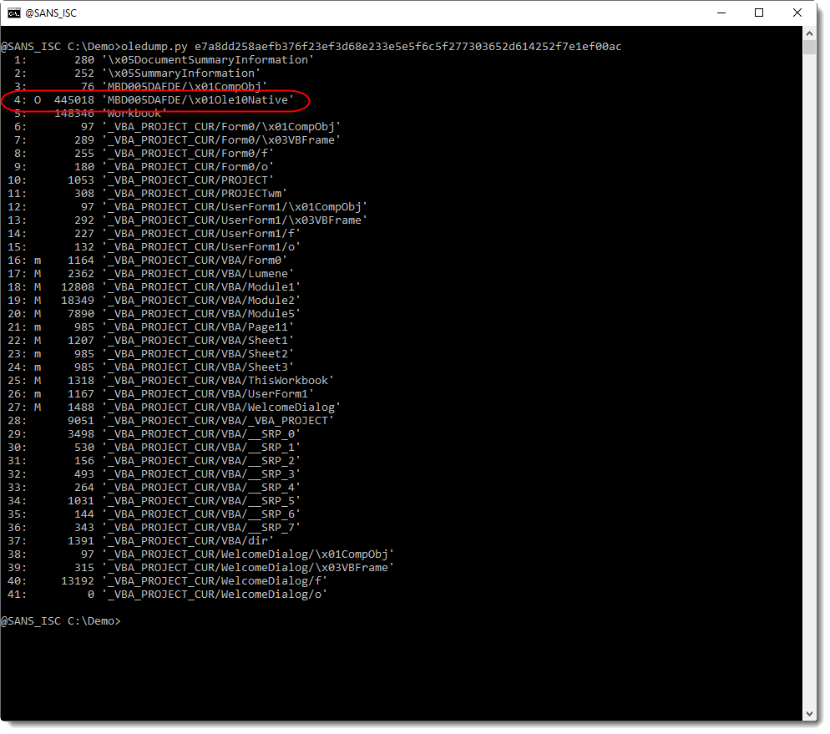Click '_VBA_PROJECT_CUR/VBA/__SRP_7' line

point(154,528)
